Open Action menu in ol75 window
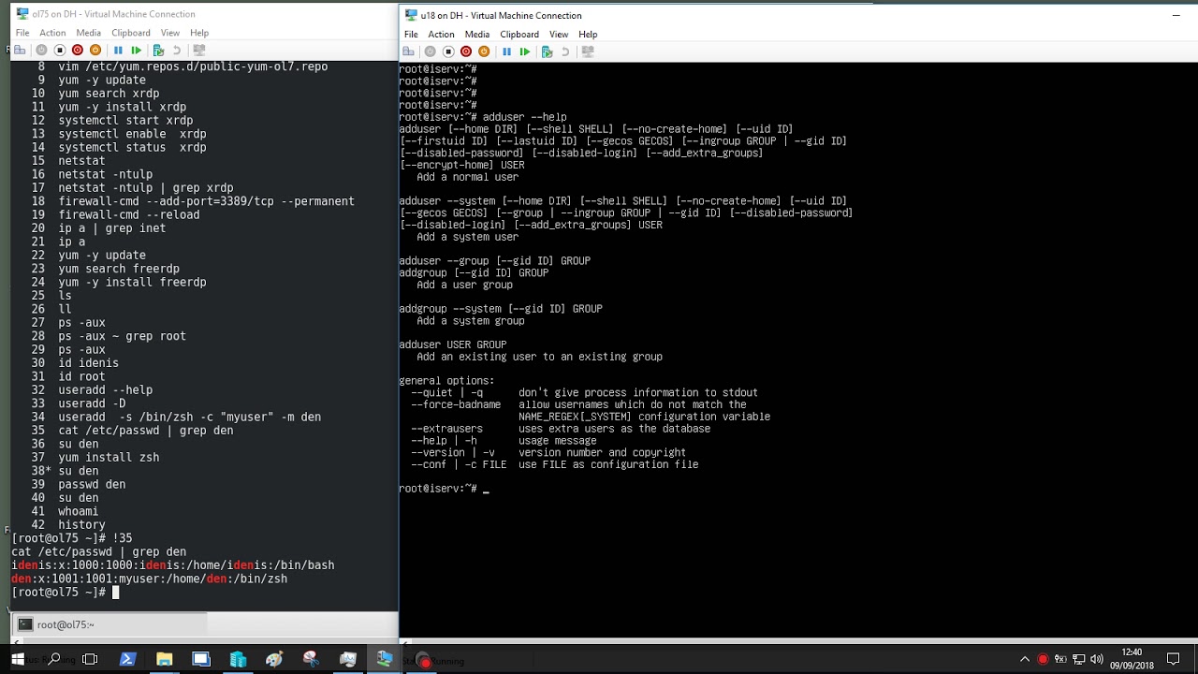This screenshot has width=1198, height=674. (52, 33)
